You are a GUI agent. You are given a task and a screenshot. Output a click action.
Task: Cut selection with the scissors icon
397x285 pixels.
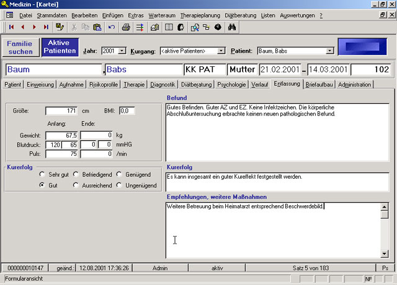coord(74,27)
